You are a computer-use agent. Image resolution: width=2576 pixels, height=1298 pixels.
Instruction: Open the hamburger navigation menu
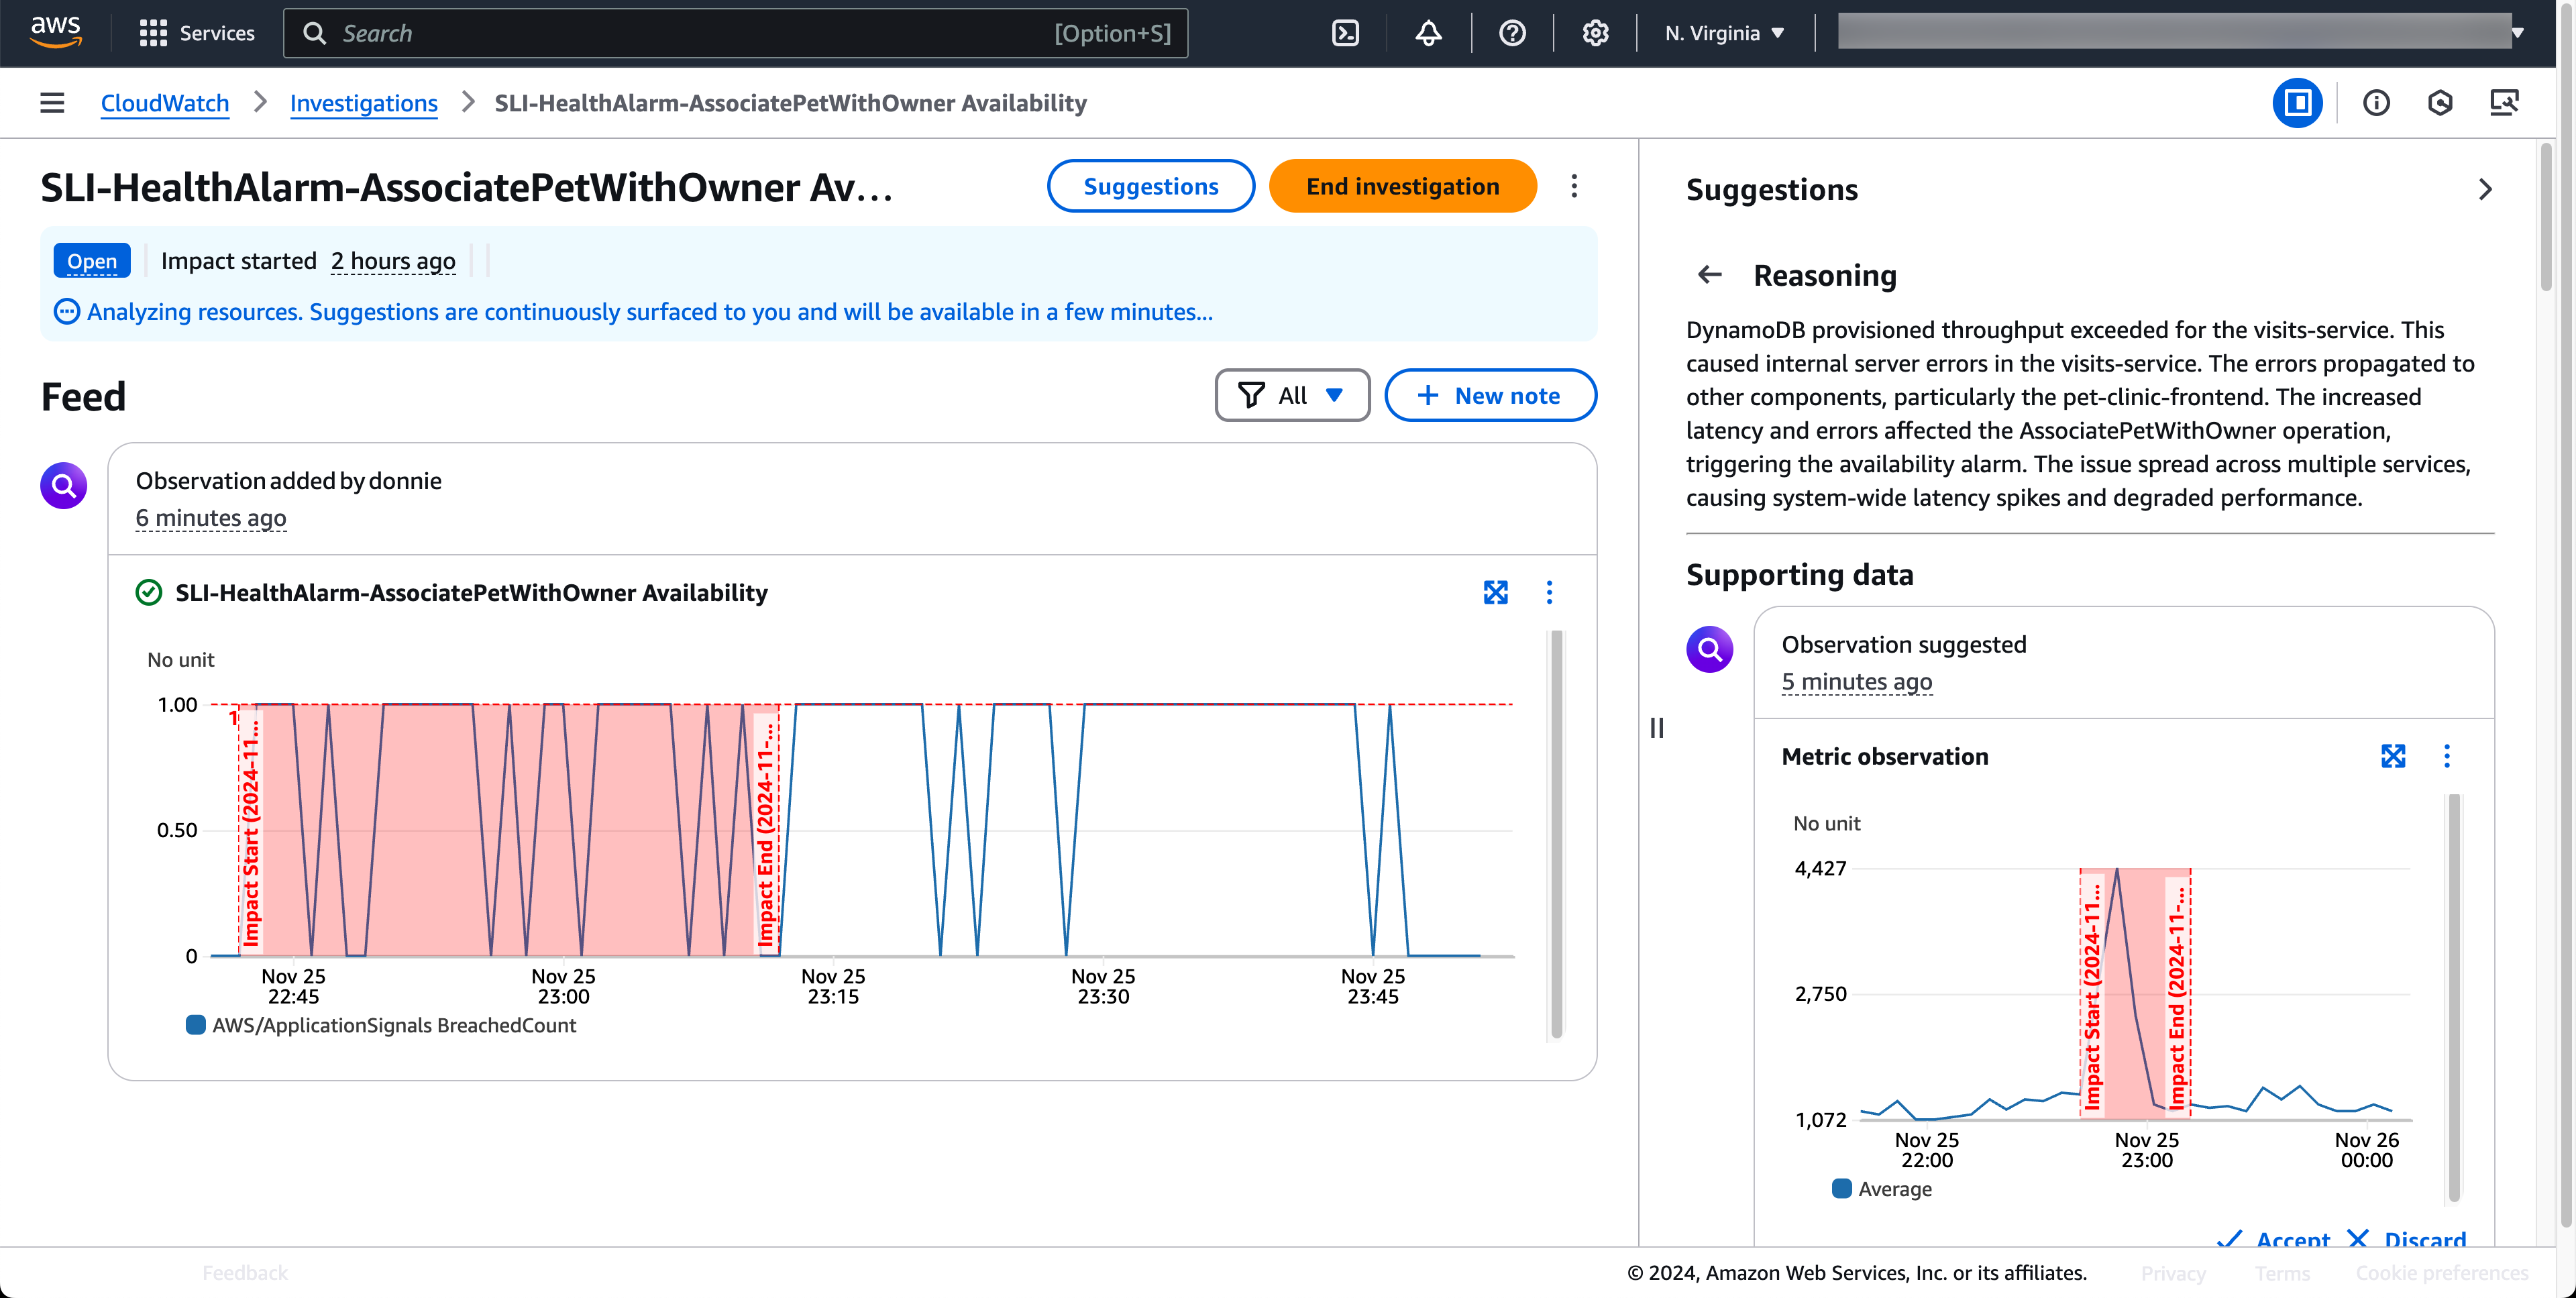(x=52, y=103)
